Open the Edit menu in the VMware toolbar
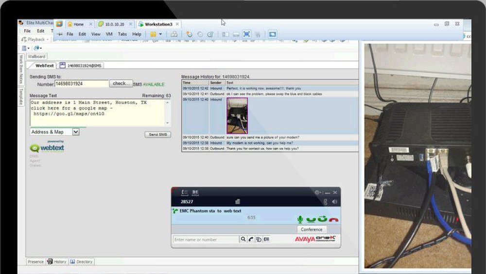 click(x=82, y=34)
